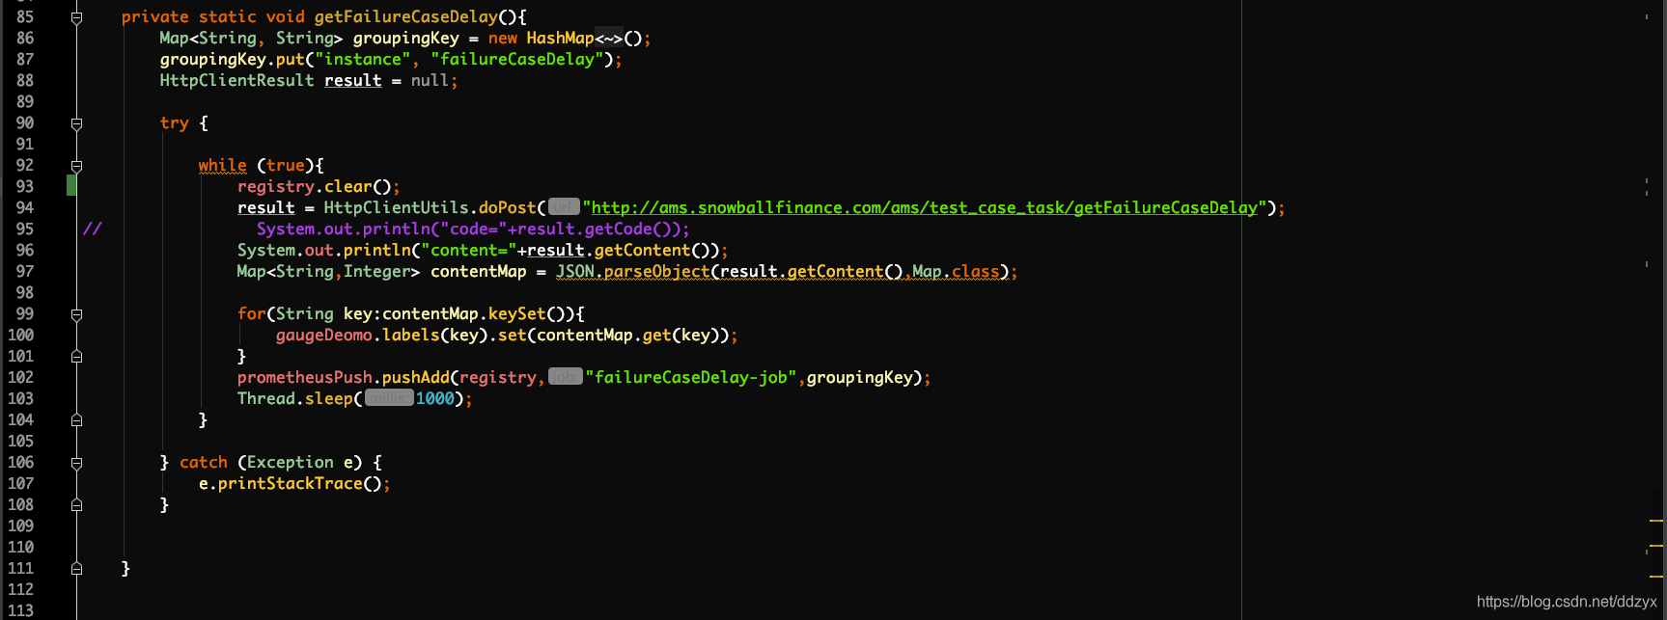The width and height of the screenshot is (1667, 620).
Task: Click line number 94 in the gutter
Action: coord(24,207)
